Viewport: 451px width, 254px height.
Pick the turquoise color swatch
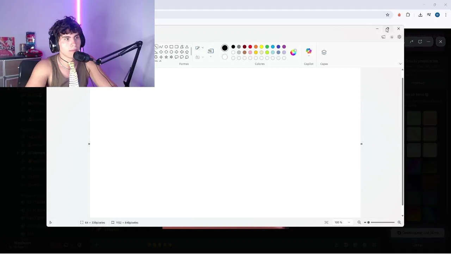tap(273, 47)
